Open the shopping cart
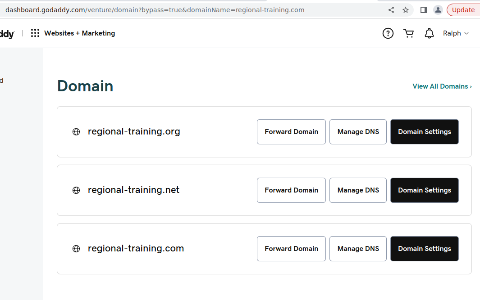The image size is (480, 300). pos(409,33)
